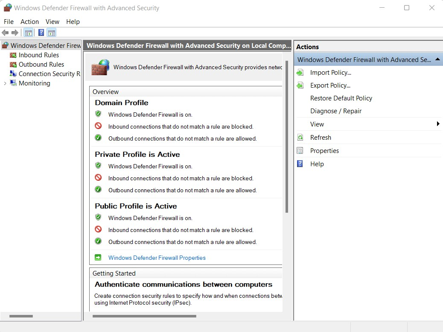Click the firewall globe icon in the title bar
Viewport: 443px width, 332px height.
coord(8,8)
